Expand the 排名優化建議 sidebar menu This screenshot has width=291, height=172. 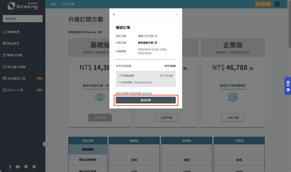(22, 67)
